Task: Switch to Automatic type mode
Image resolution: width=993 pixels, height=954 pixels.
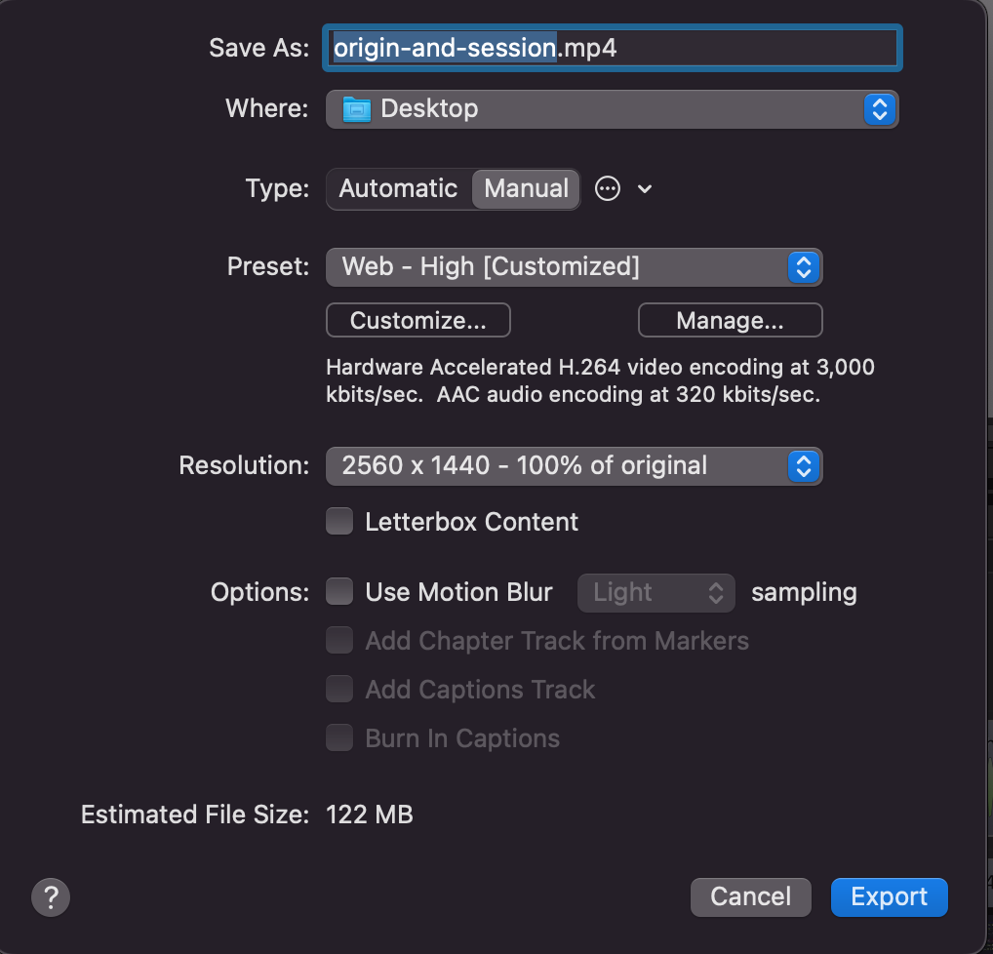Action: pos(399,188)
